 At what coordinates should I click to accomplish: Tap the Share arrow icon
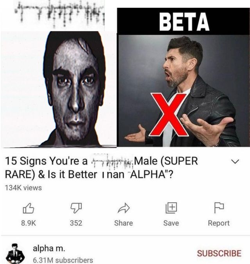click(x=124, y=208)
